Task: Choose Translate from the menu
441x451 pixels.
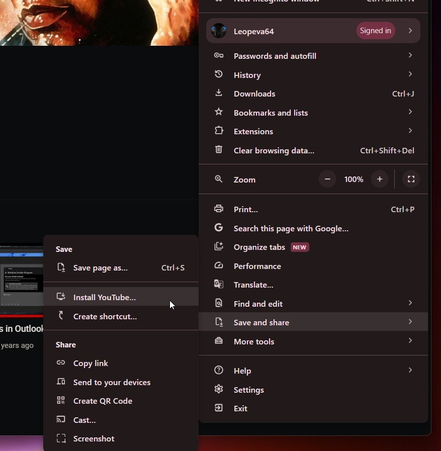Action: [313, 285]
